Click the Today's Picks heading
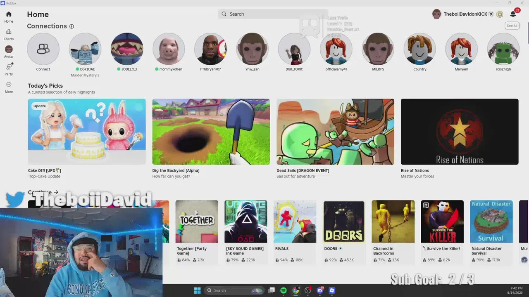Viewport: 529px width, 297px height. pyautogui.click(x=45, y=86)
